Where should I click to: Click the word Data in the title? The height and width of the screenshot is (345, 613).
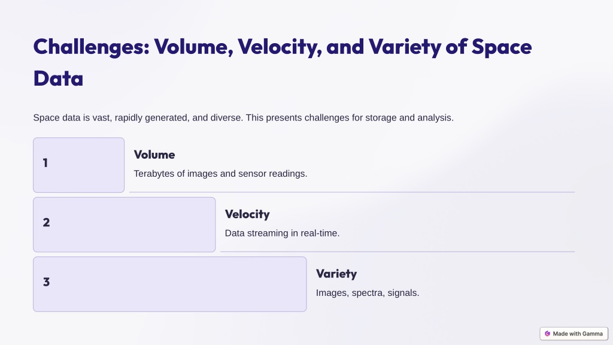(58, 78)
